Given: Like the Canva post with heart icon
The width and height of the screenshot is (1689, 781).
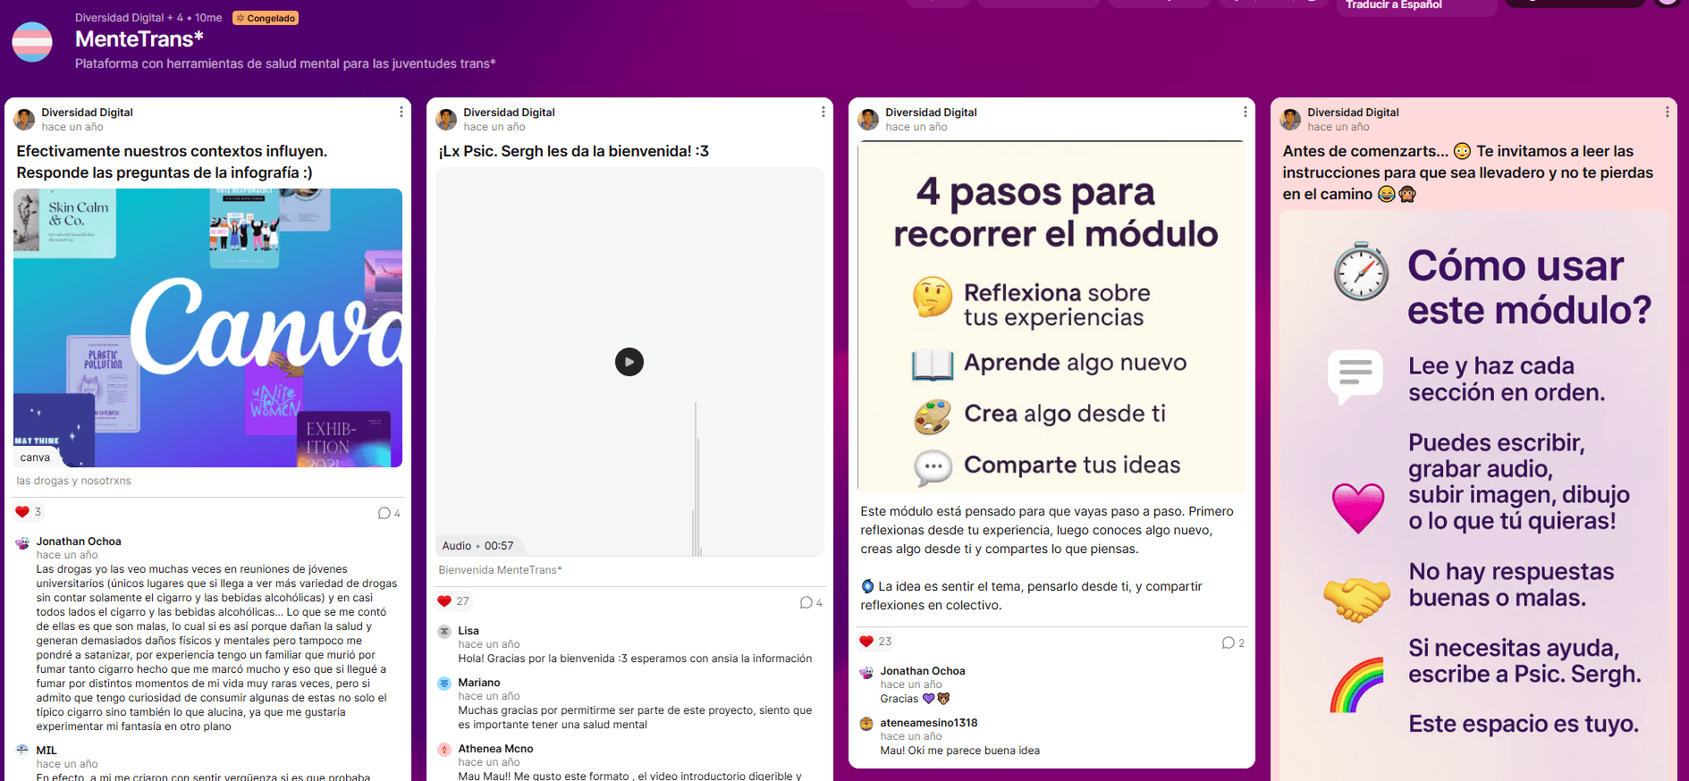Looking at the screenshot, I should click(22, 512).
